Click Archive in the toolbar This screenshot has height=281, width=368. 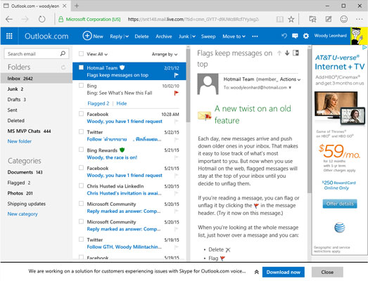click(164, 37)
